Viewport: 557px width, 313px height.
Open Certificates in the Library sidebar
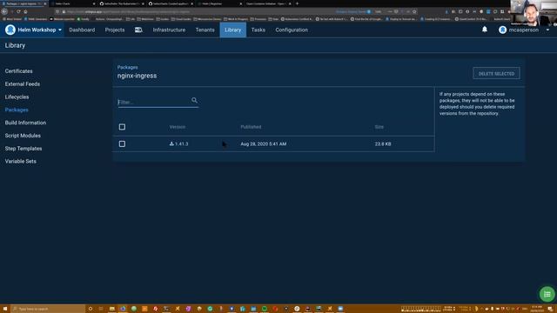(19, 71)
